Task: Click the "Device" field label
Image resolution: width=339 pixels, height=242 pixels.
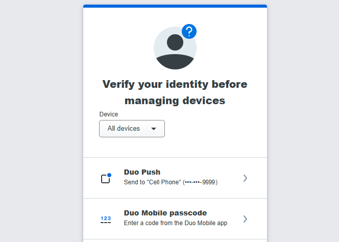Action: 108,114
